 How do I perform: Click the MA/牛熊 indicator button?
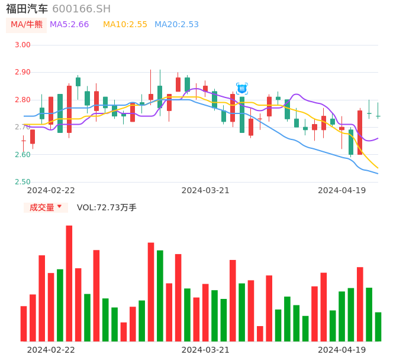point(27,25)
